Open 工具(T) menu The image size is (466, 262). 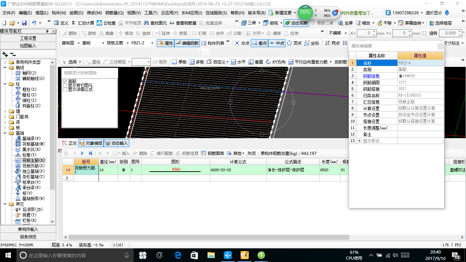(x=151, y=13)
